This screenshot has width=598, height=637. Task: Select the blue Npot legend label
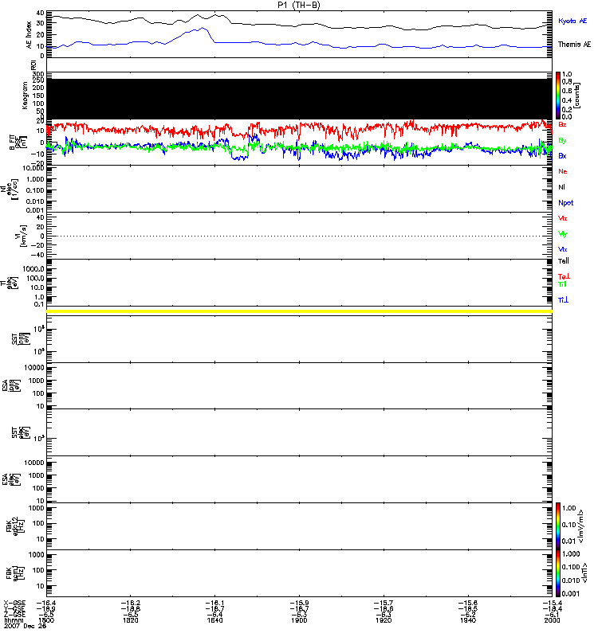(566, 203)
